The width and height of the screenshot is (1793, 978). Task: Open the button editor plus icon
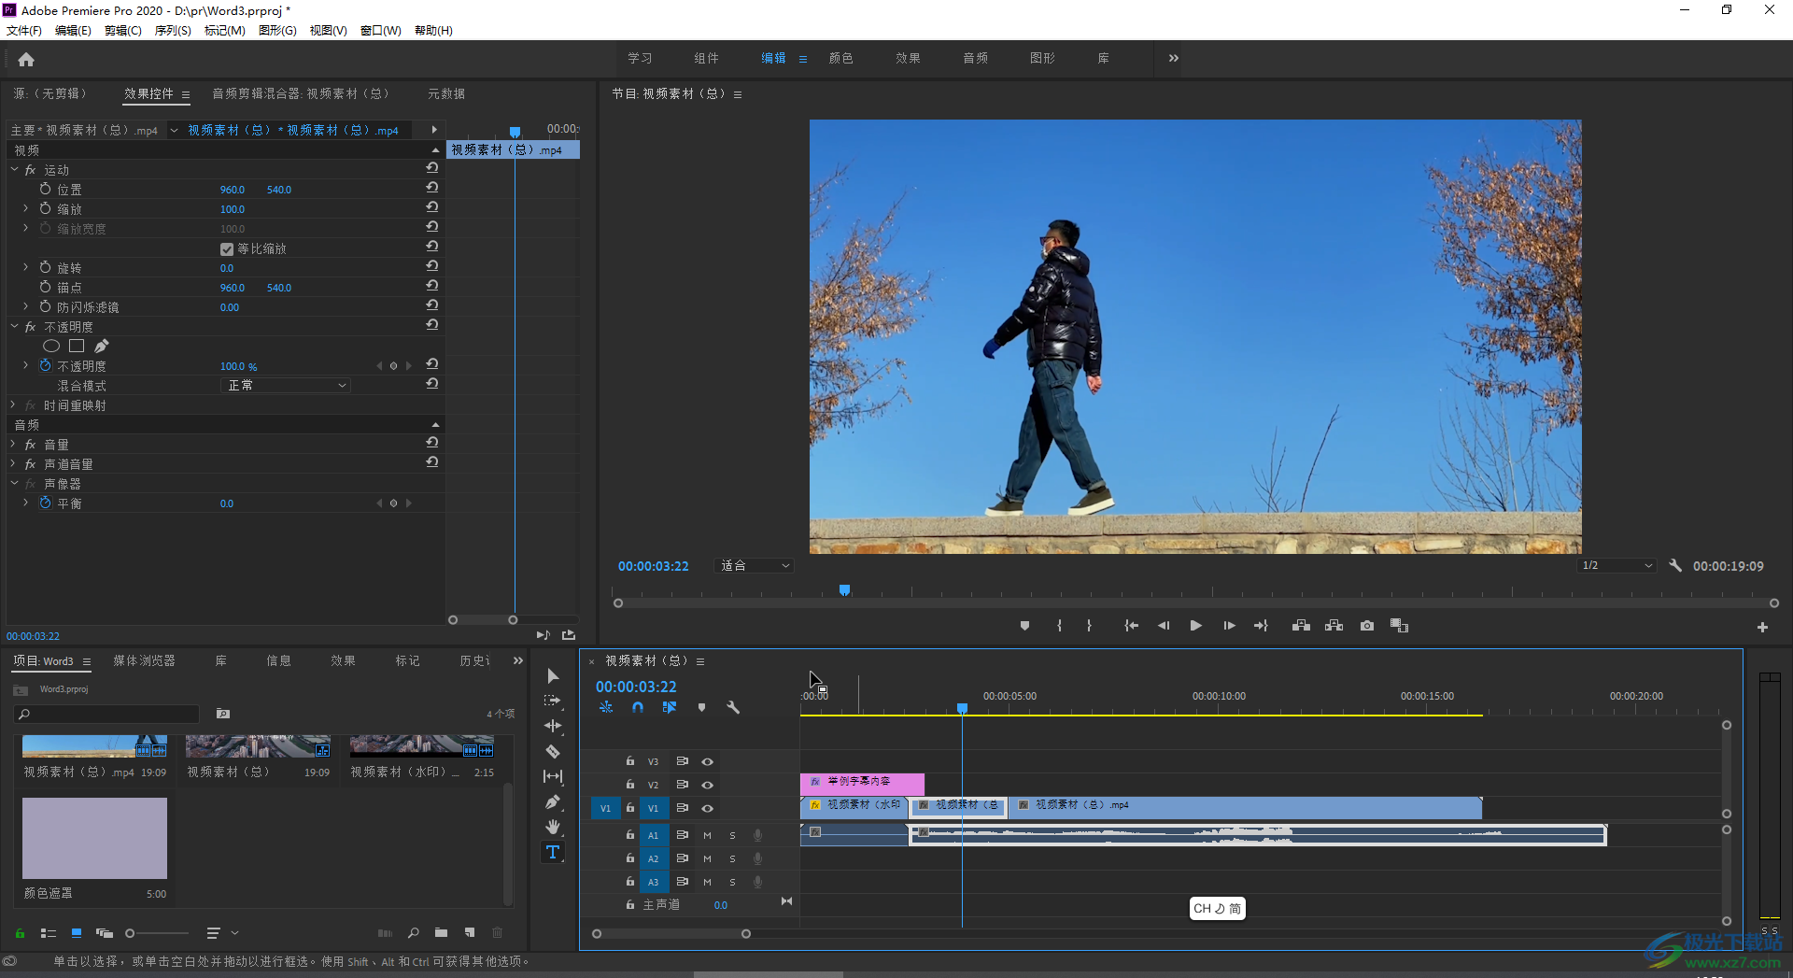(x=1762, y=628)
